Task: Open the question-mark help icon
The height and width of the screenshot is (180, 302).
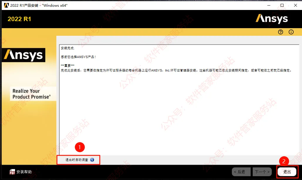Action: tap(281, 32)
